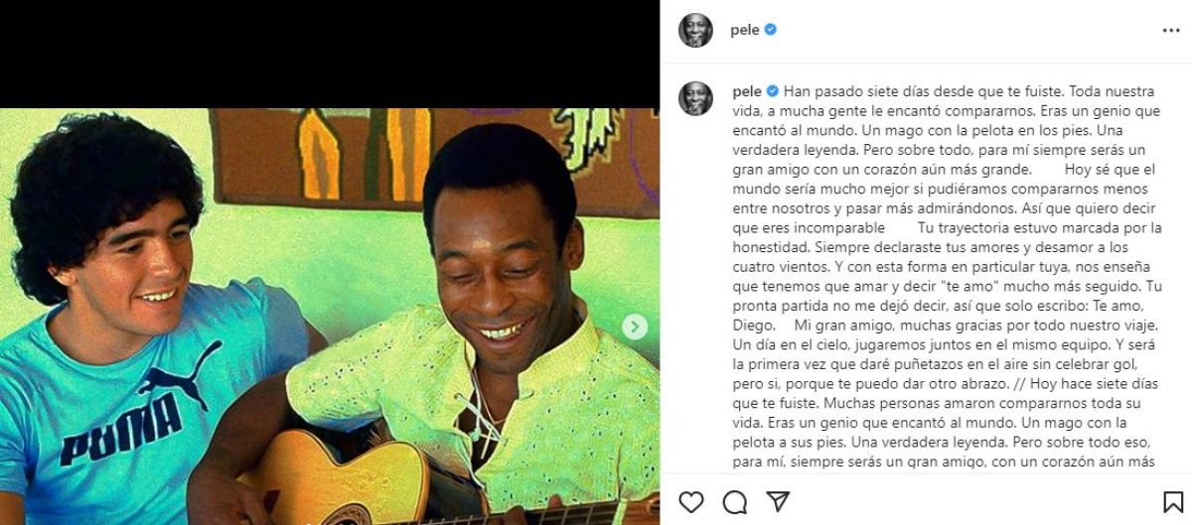
Task: Click the blue verified badge in header
Action: pyautogui.click(x=771, y=30)
